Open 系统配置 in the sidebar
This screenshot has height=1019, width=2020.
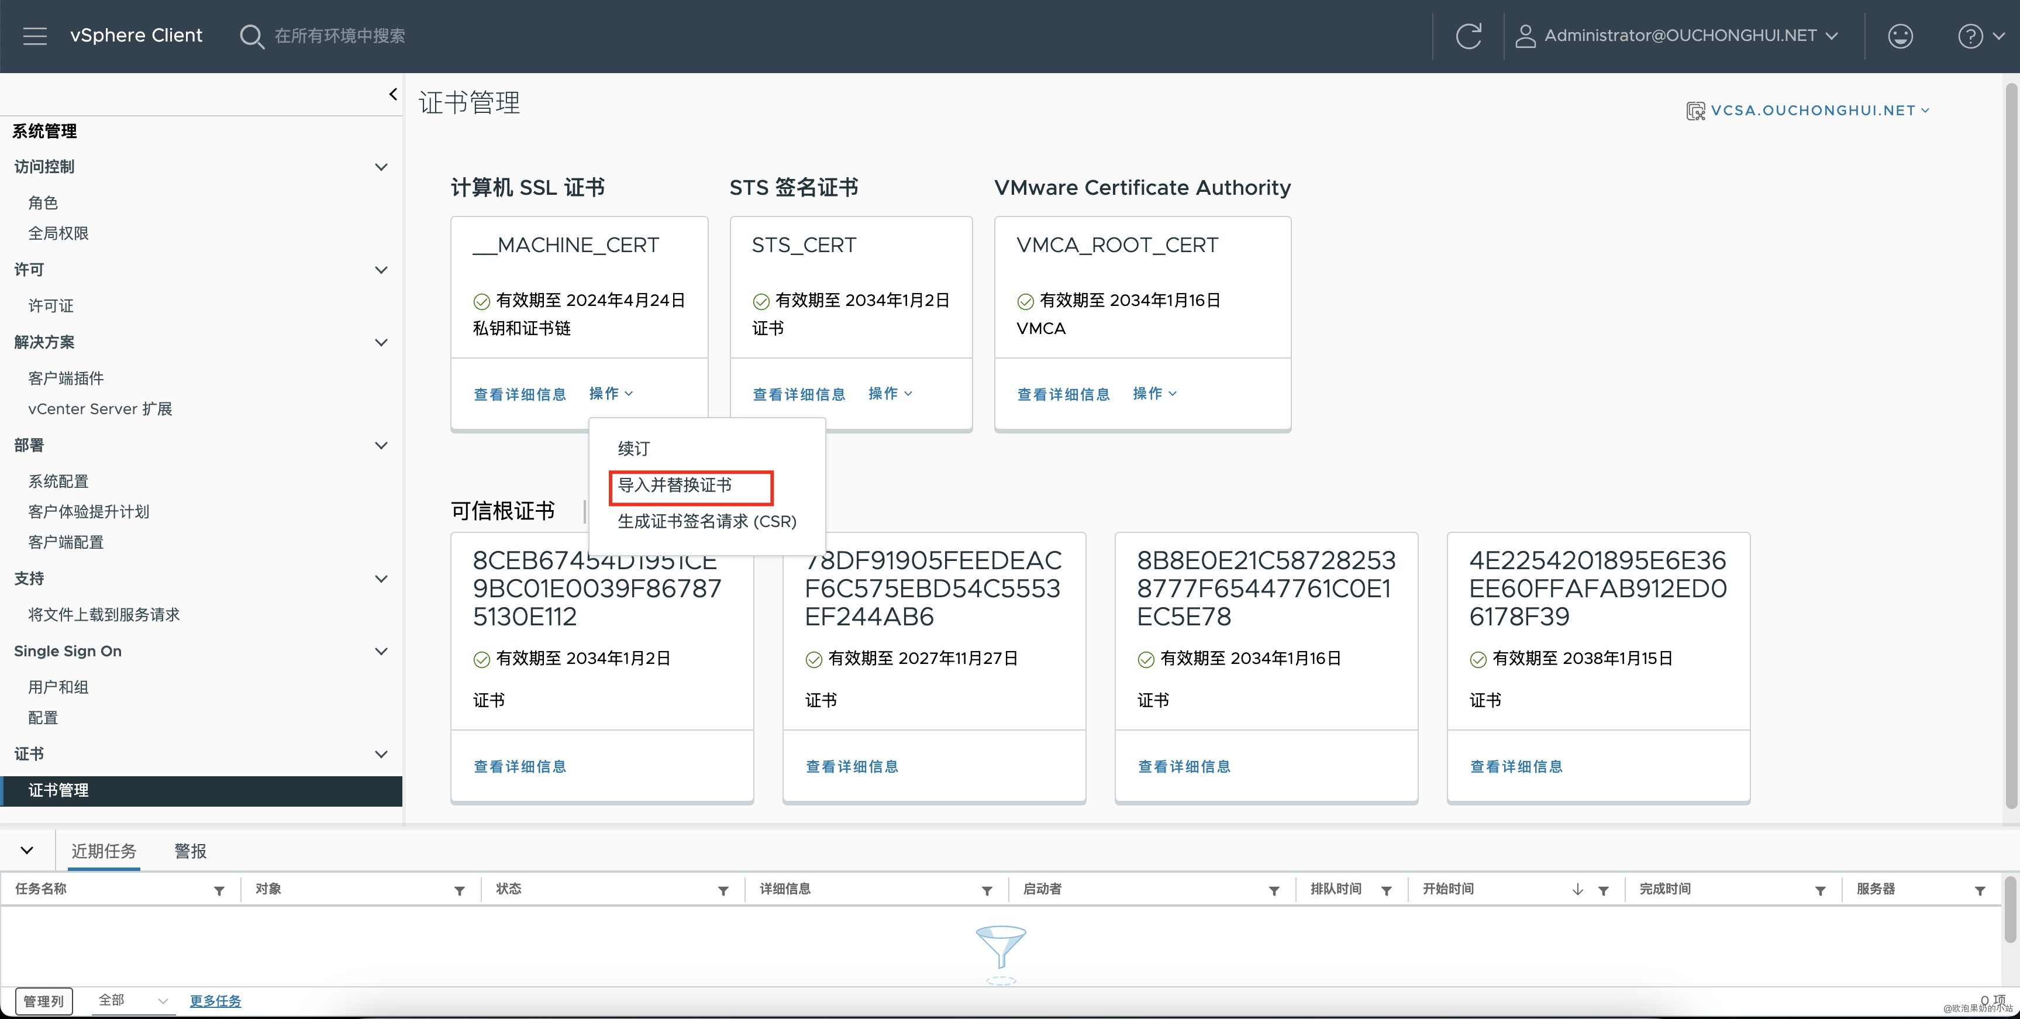pyautogui.click(x=58, y=481)
